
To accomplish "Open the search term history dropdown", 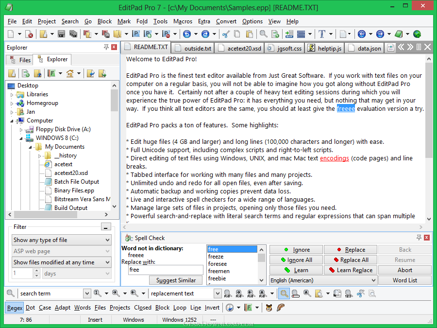I will click(87, 293).
